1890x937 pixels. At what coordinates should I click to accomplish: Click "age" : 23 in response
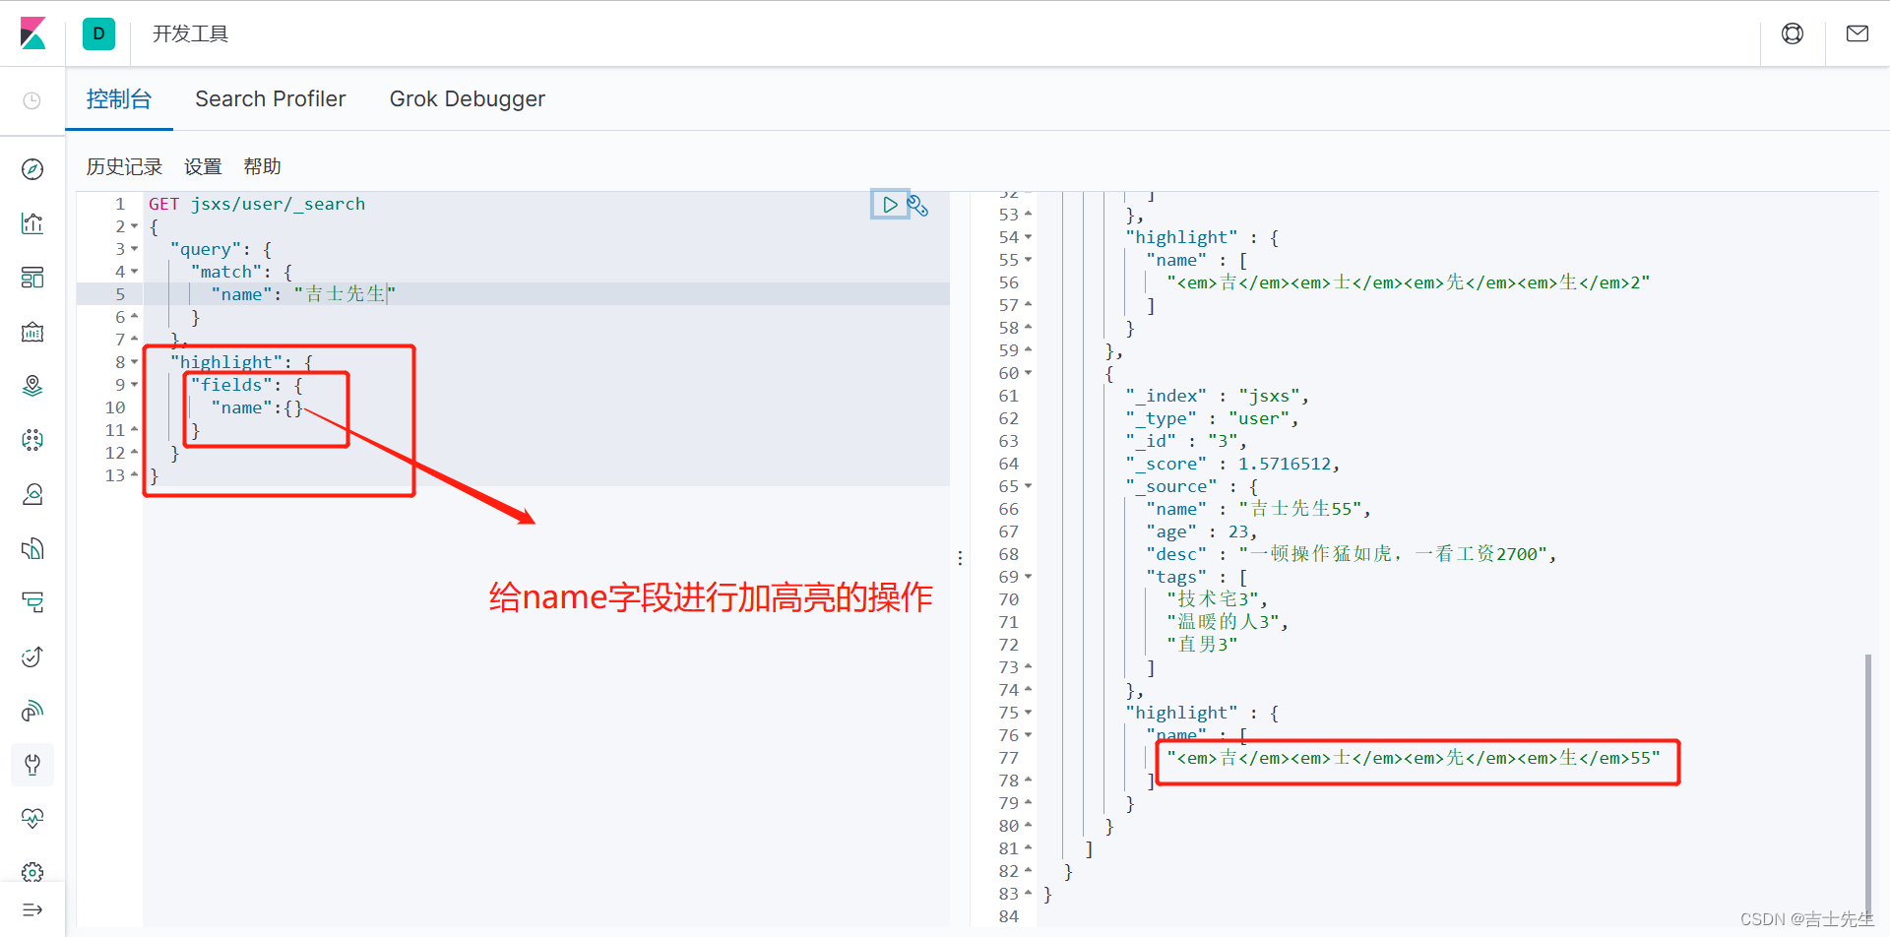(1202, 531)
